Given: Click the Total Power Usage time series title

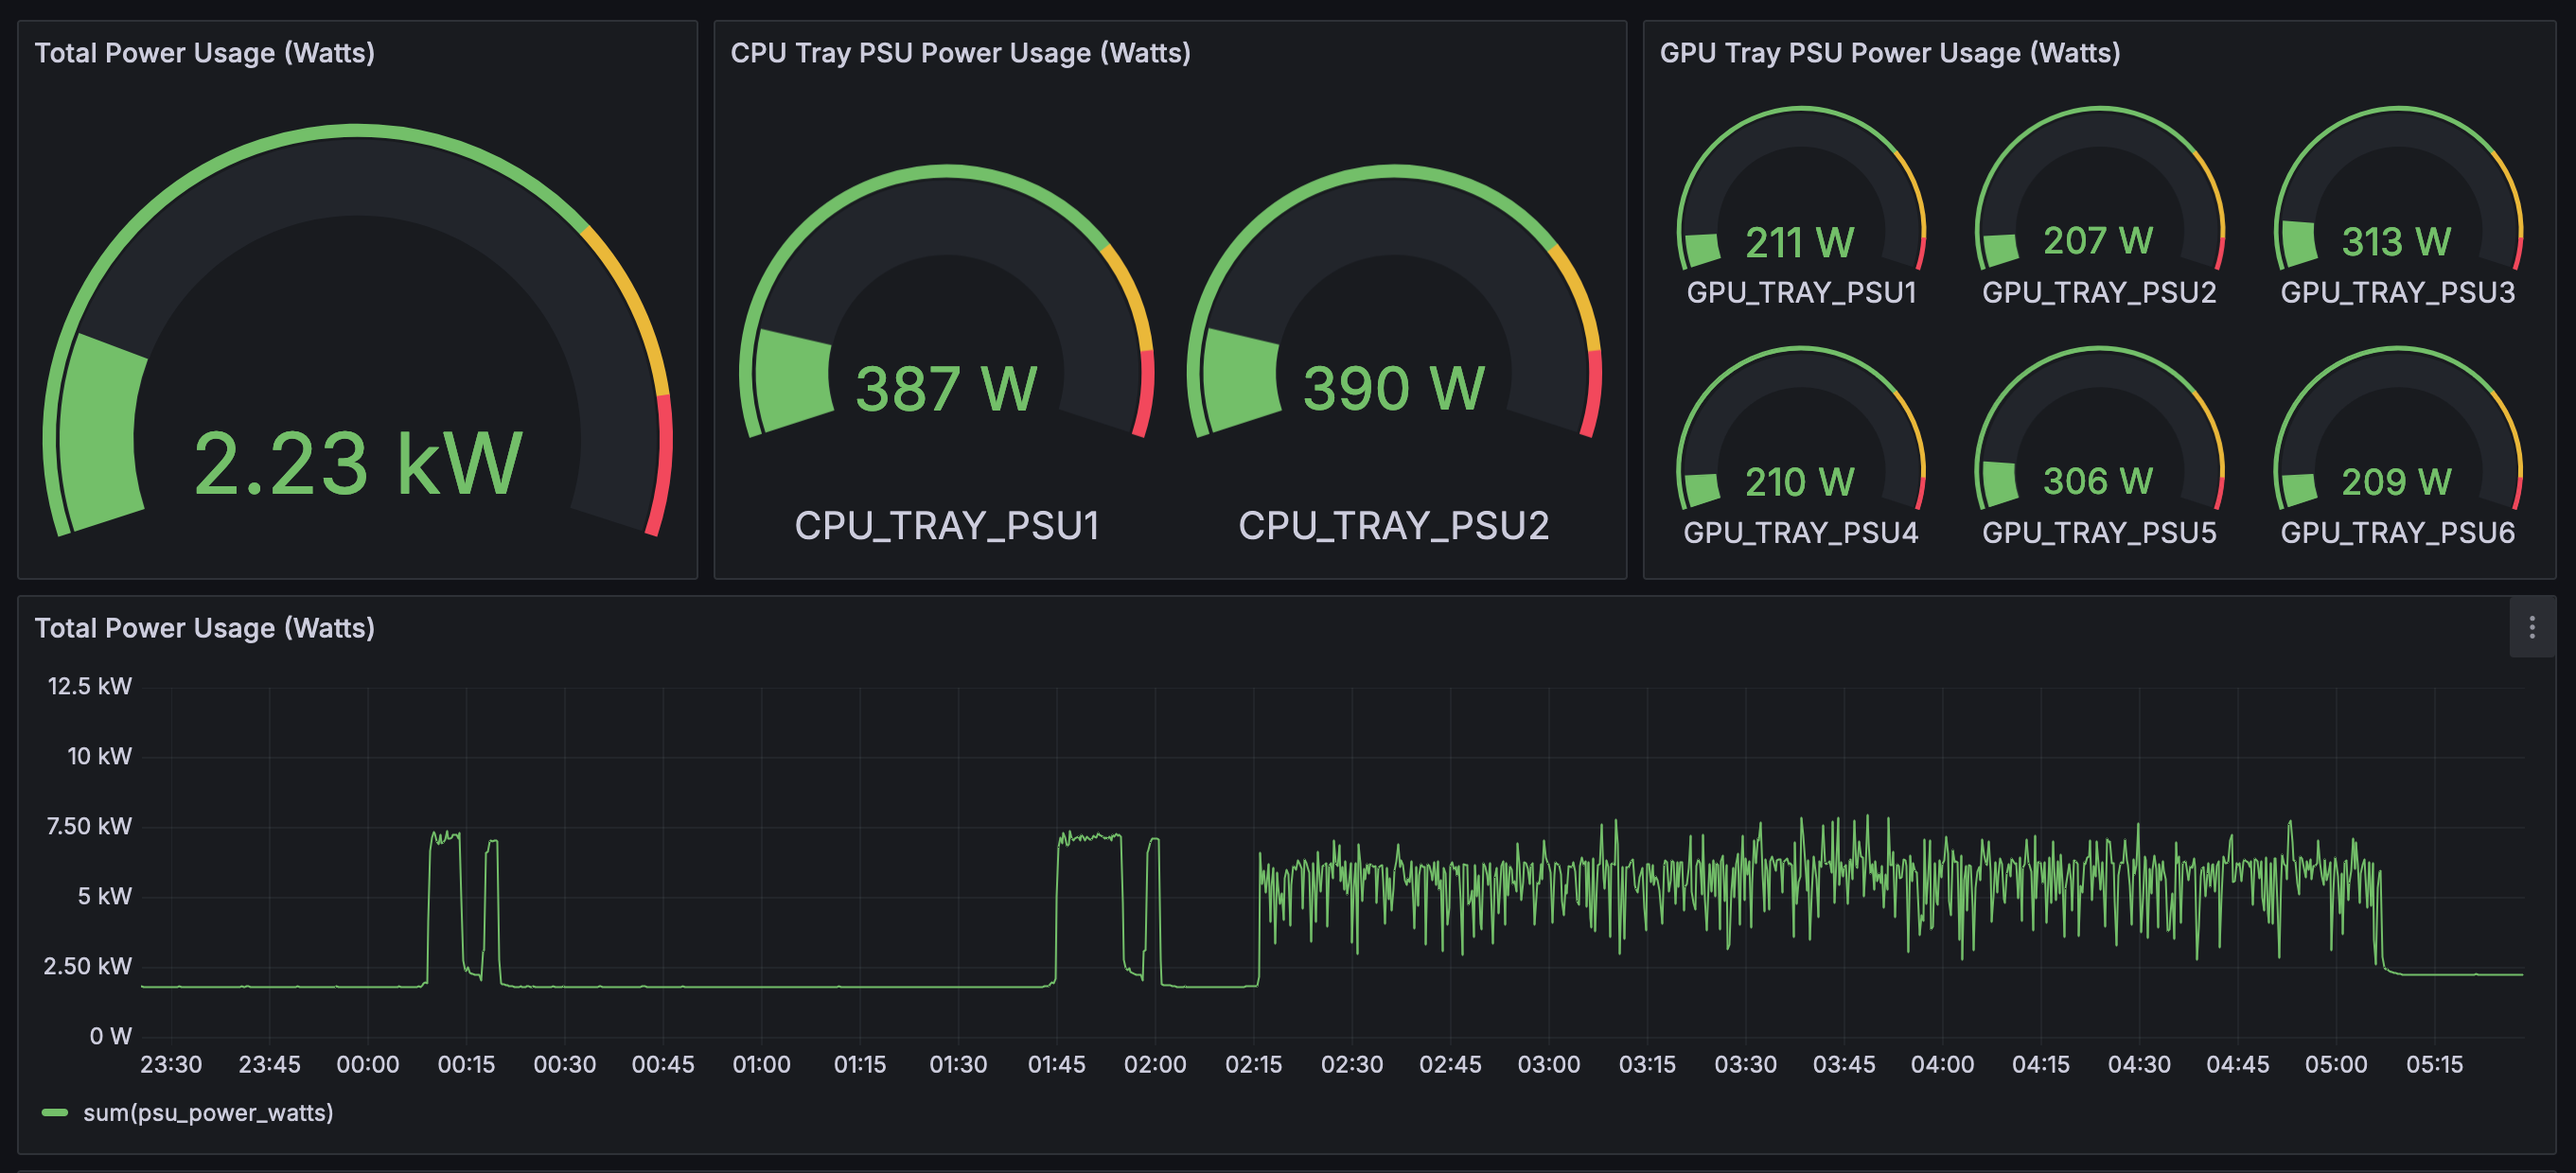Looking at the screenshot, I should click(205, 628).
